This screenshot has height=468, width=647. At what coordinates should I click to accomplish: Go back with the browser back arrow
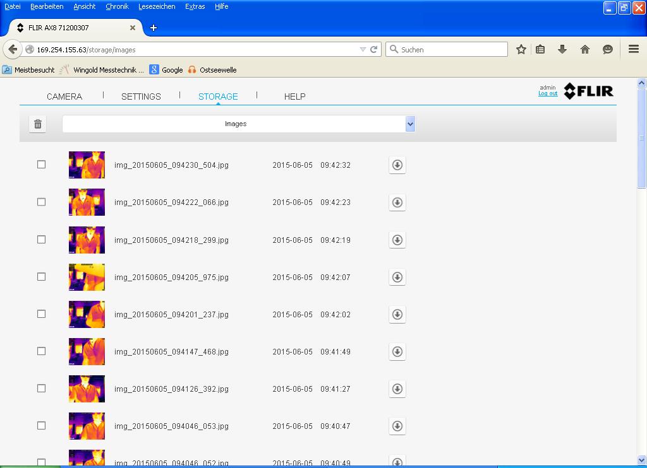13,49
